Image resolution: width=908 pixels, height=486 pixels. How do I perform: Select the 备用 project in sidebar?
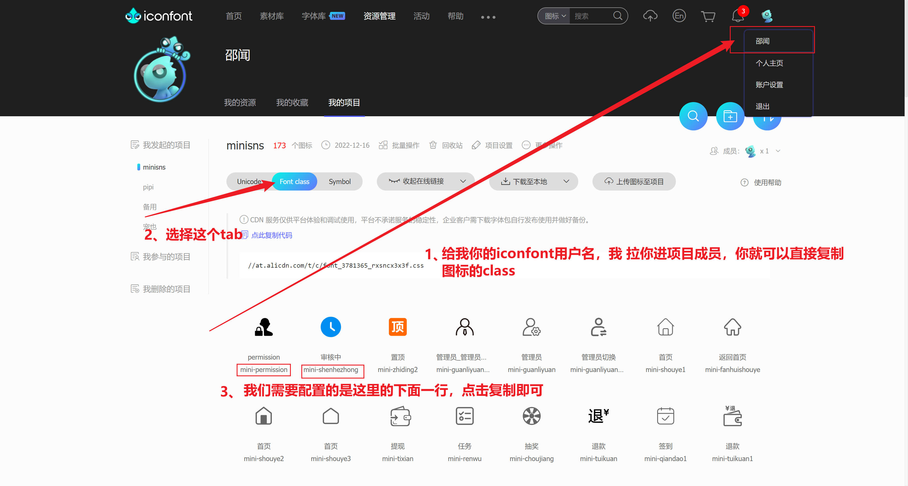coord(150,207)
